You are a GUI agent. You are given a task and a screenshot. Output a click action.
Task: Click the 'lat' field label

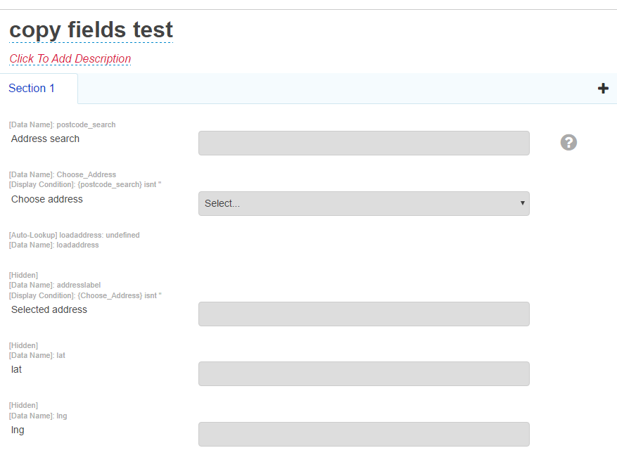click(16, 369)
